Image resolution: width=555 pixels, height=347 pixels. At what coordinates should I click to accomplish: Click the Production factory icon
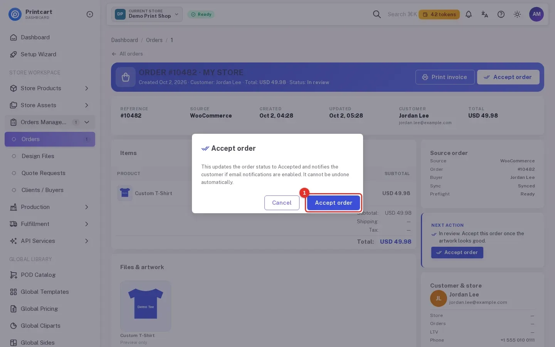(x=13, y=207)
